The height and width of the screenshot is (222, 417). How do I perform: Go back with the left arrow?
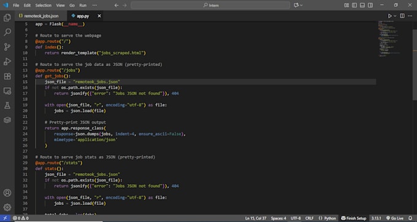pos(117,6)
